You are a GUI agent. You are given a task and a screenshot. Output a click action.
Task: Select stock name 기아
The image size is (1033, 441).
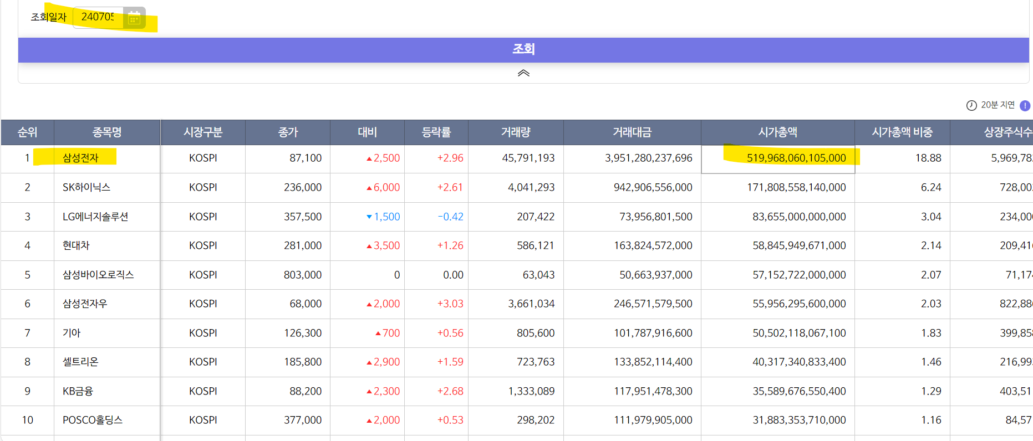click(x=72, y=333)
